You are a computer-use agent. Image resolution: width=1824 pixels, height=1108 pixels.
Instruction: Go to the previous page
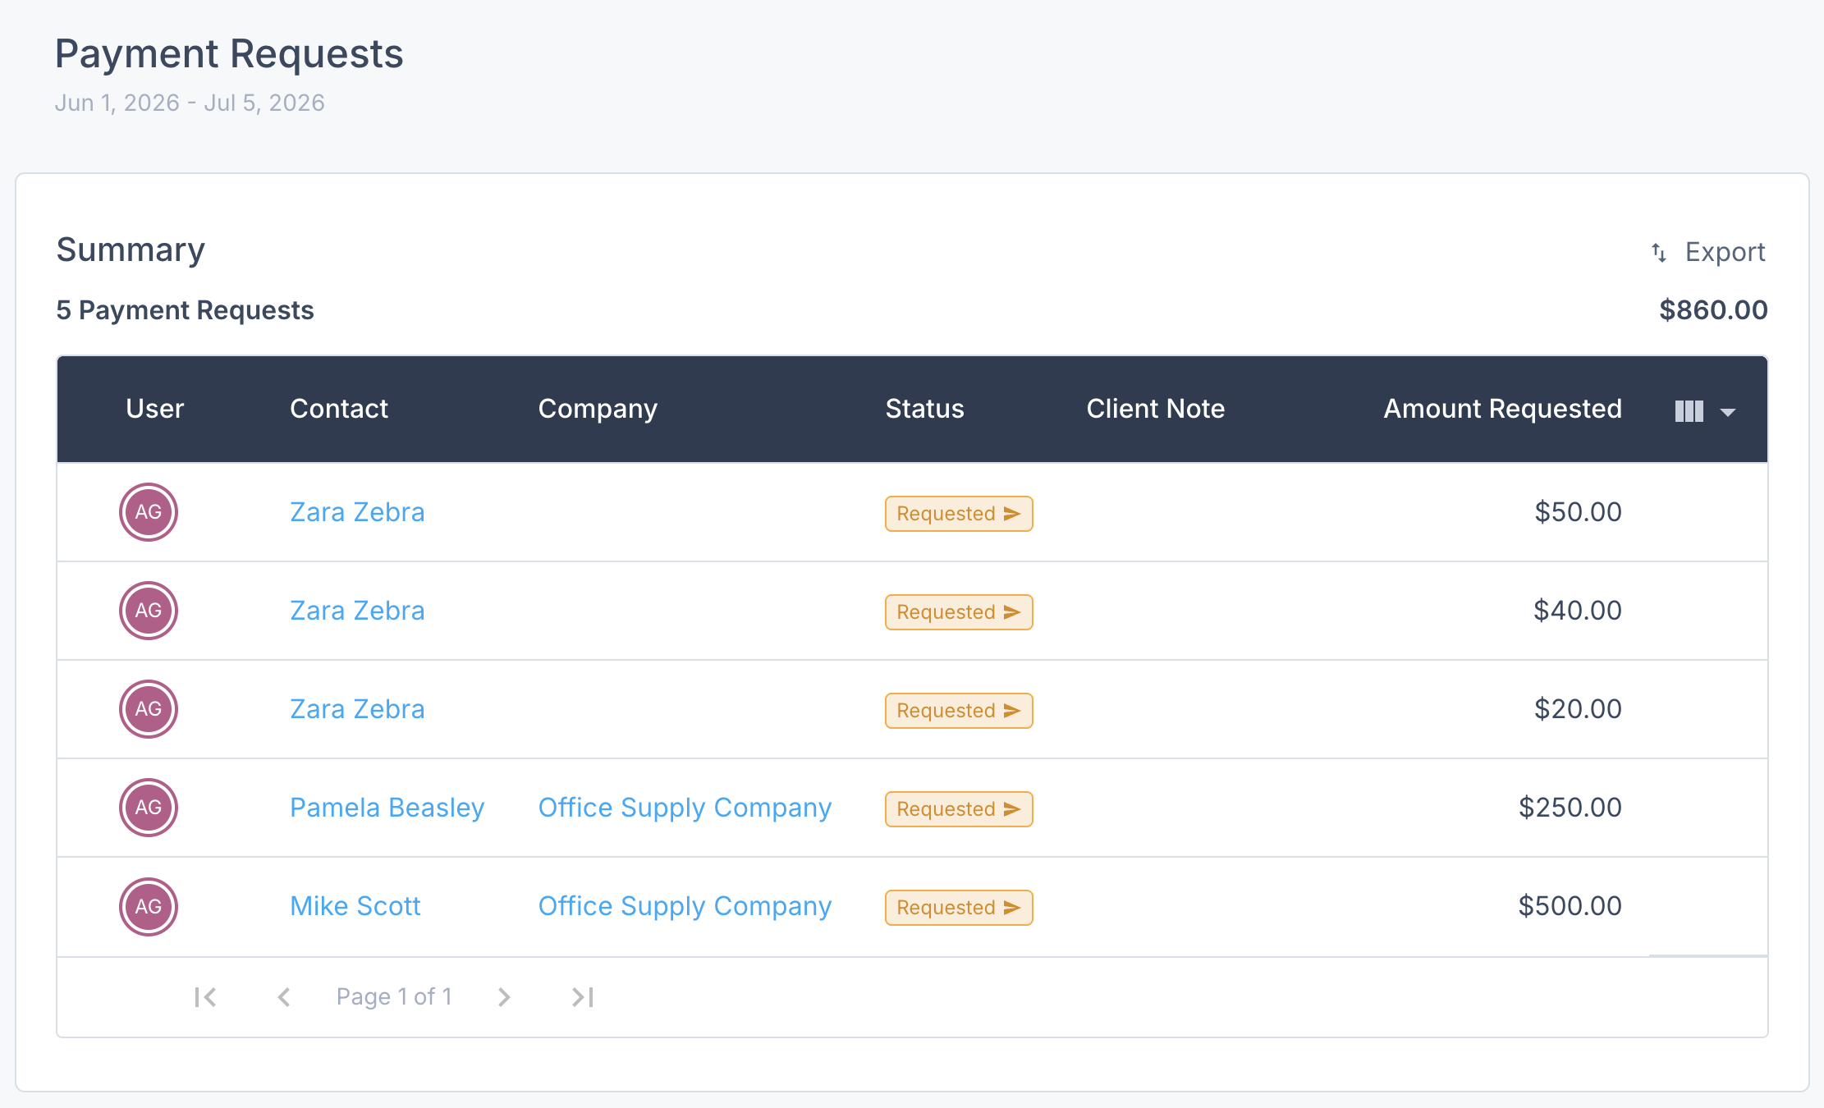(x=284, y=997)
